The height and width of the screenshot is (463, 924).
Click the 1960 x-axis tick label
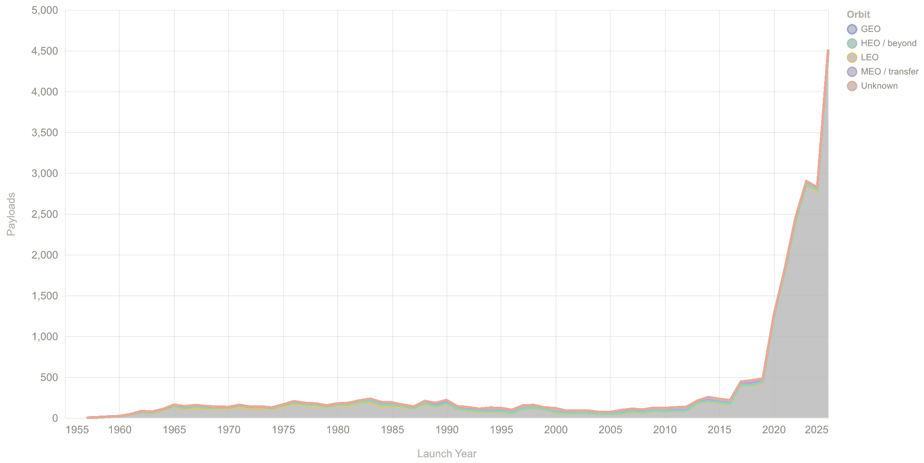coord(120,430)
